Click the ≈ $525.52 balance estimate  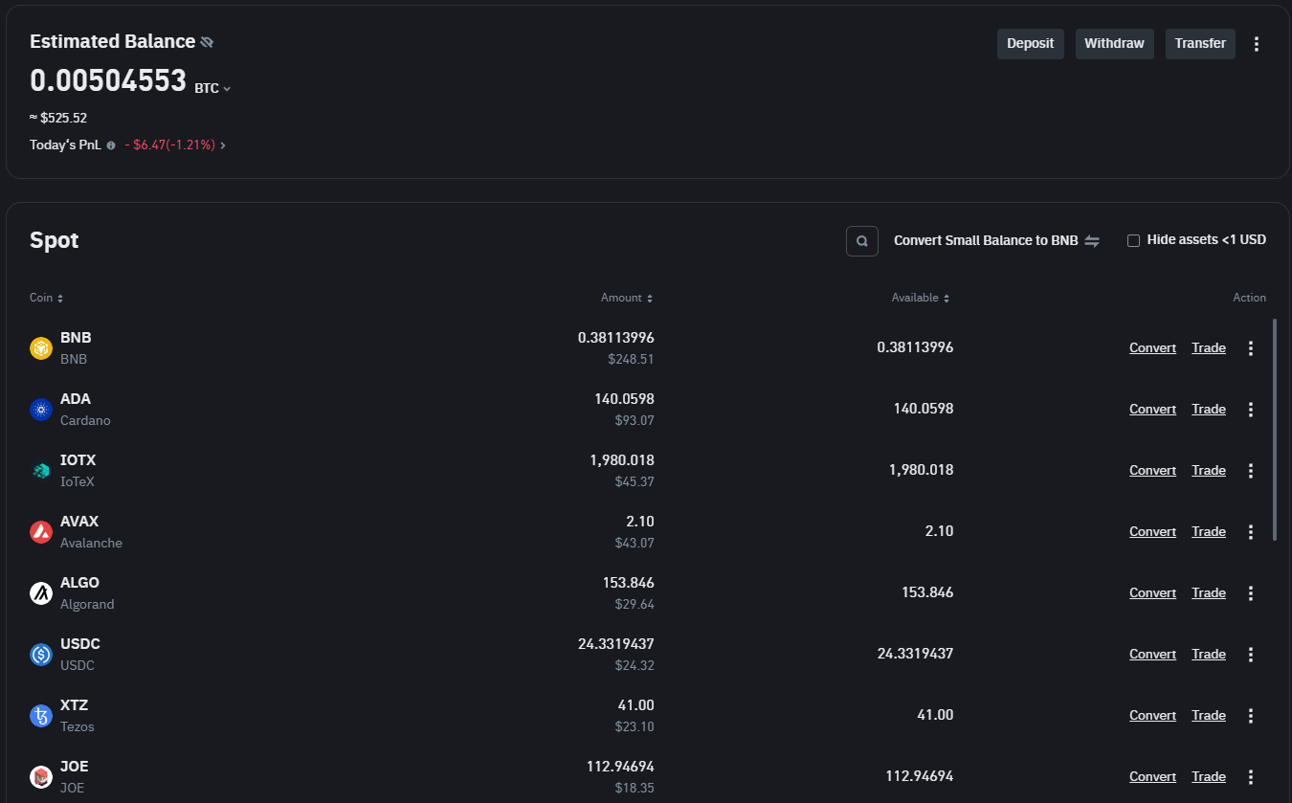(x=58, y=119)
